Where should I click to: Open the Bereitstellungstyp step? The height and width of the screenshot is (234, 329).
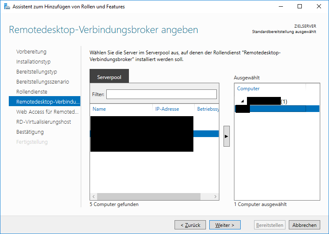[x=36, y=71]
